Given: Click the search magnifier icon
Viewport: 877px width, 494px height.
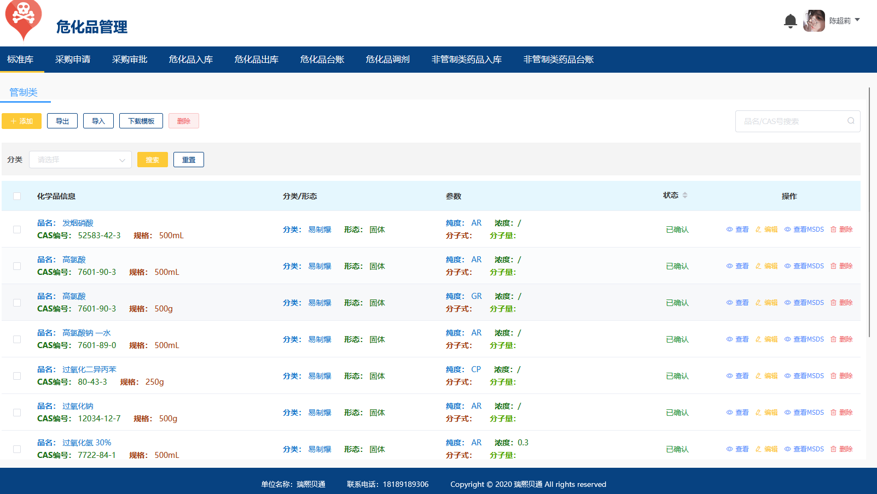Looking at the screenshot, I should coord(851,121).
